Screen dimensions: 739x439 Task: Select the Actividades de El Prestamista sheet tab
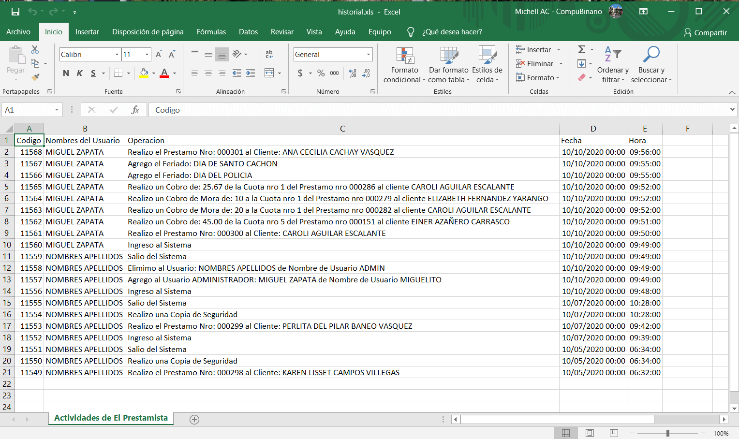[111, 418]
